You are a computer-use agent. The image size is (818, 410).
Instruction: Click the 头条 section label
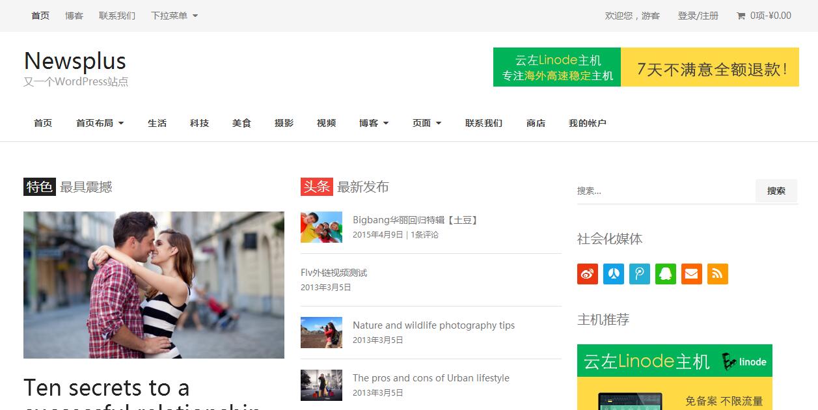tap(317, 187)
